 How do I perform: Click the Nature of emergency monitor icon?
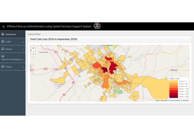pyautogui.click(x=3, y=56)
